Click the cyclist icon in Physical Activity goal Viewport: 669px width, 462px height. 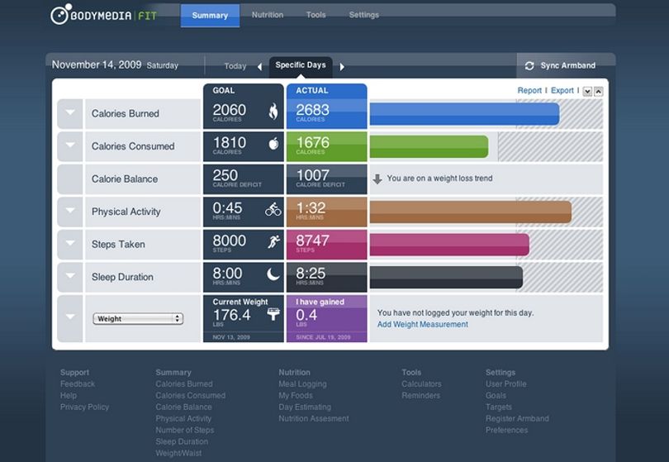coord(273,209)
